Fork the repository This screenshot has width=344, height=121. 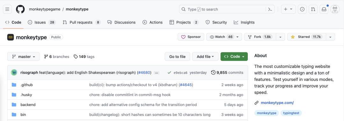pos(260,37)
